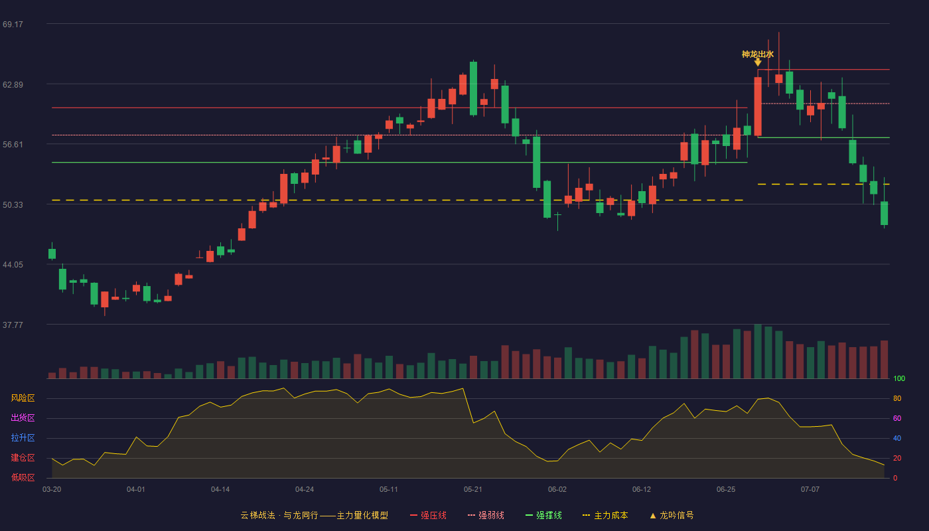
Task: Click the 06-25 date label
Action: 726,489
